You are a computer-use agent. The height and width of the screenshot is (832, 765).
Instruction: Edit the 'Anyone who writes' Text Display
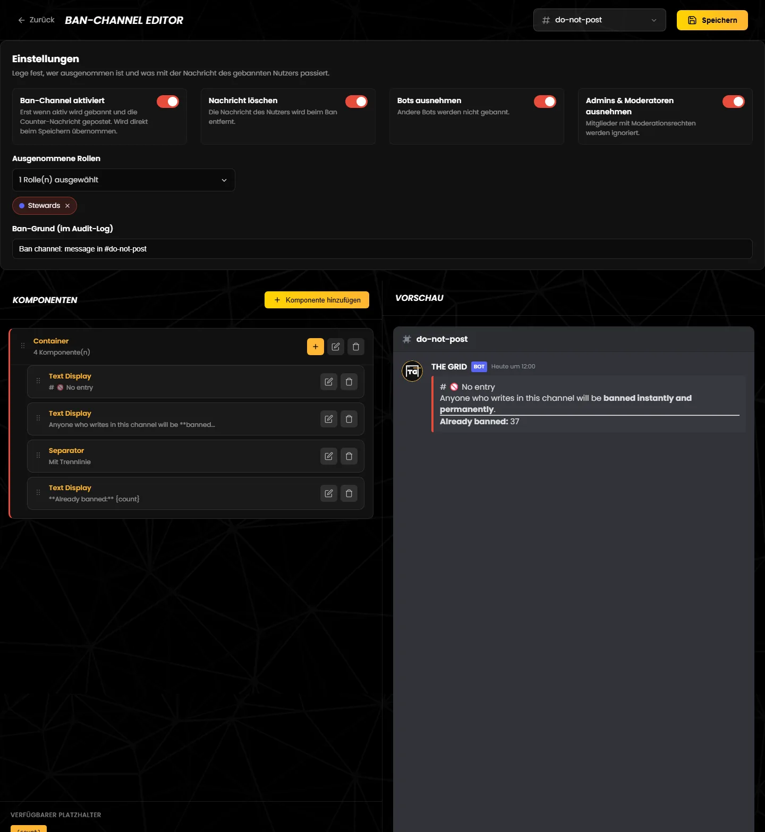pos(329,419)
